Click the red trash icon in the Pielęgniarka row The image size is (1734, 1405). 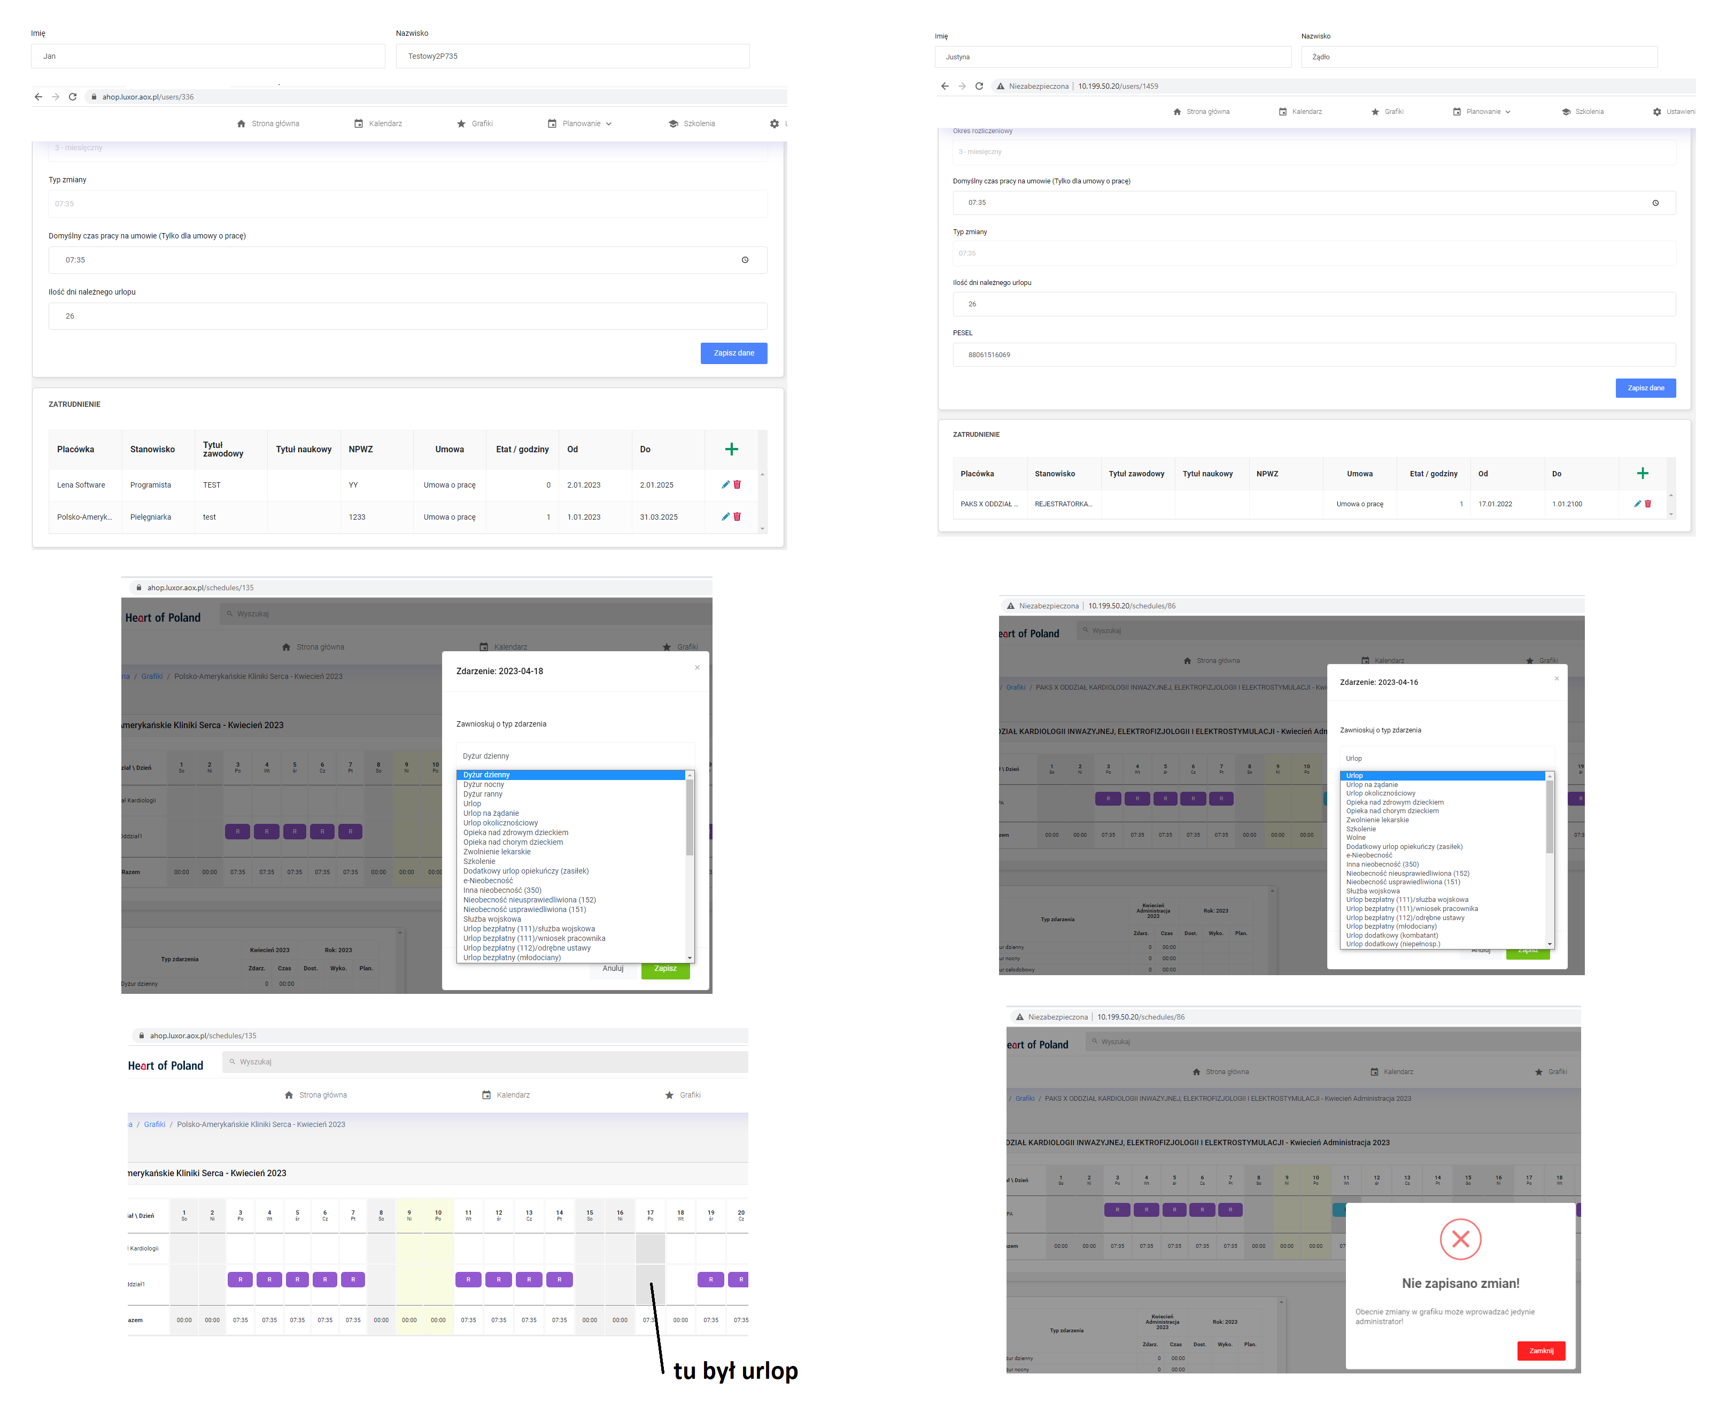[x=737, y=516]
